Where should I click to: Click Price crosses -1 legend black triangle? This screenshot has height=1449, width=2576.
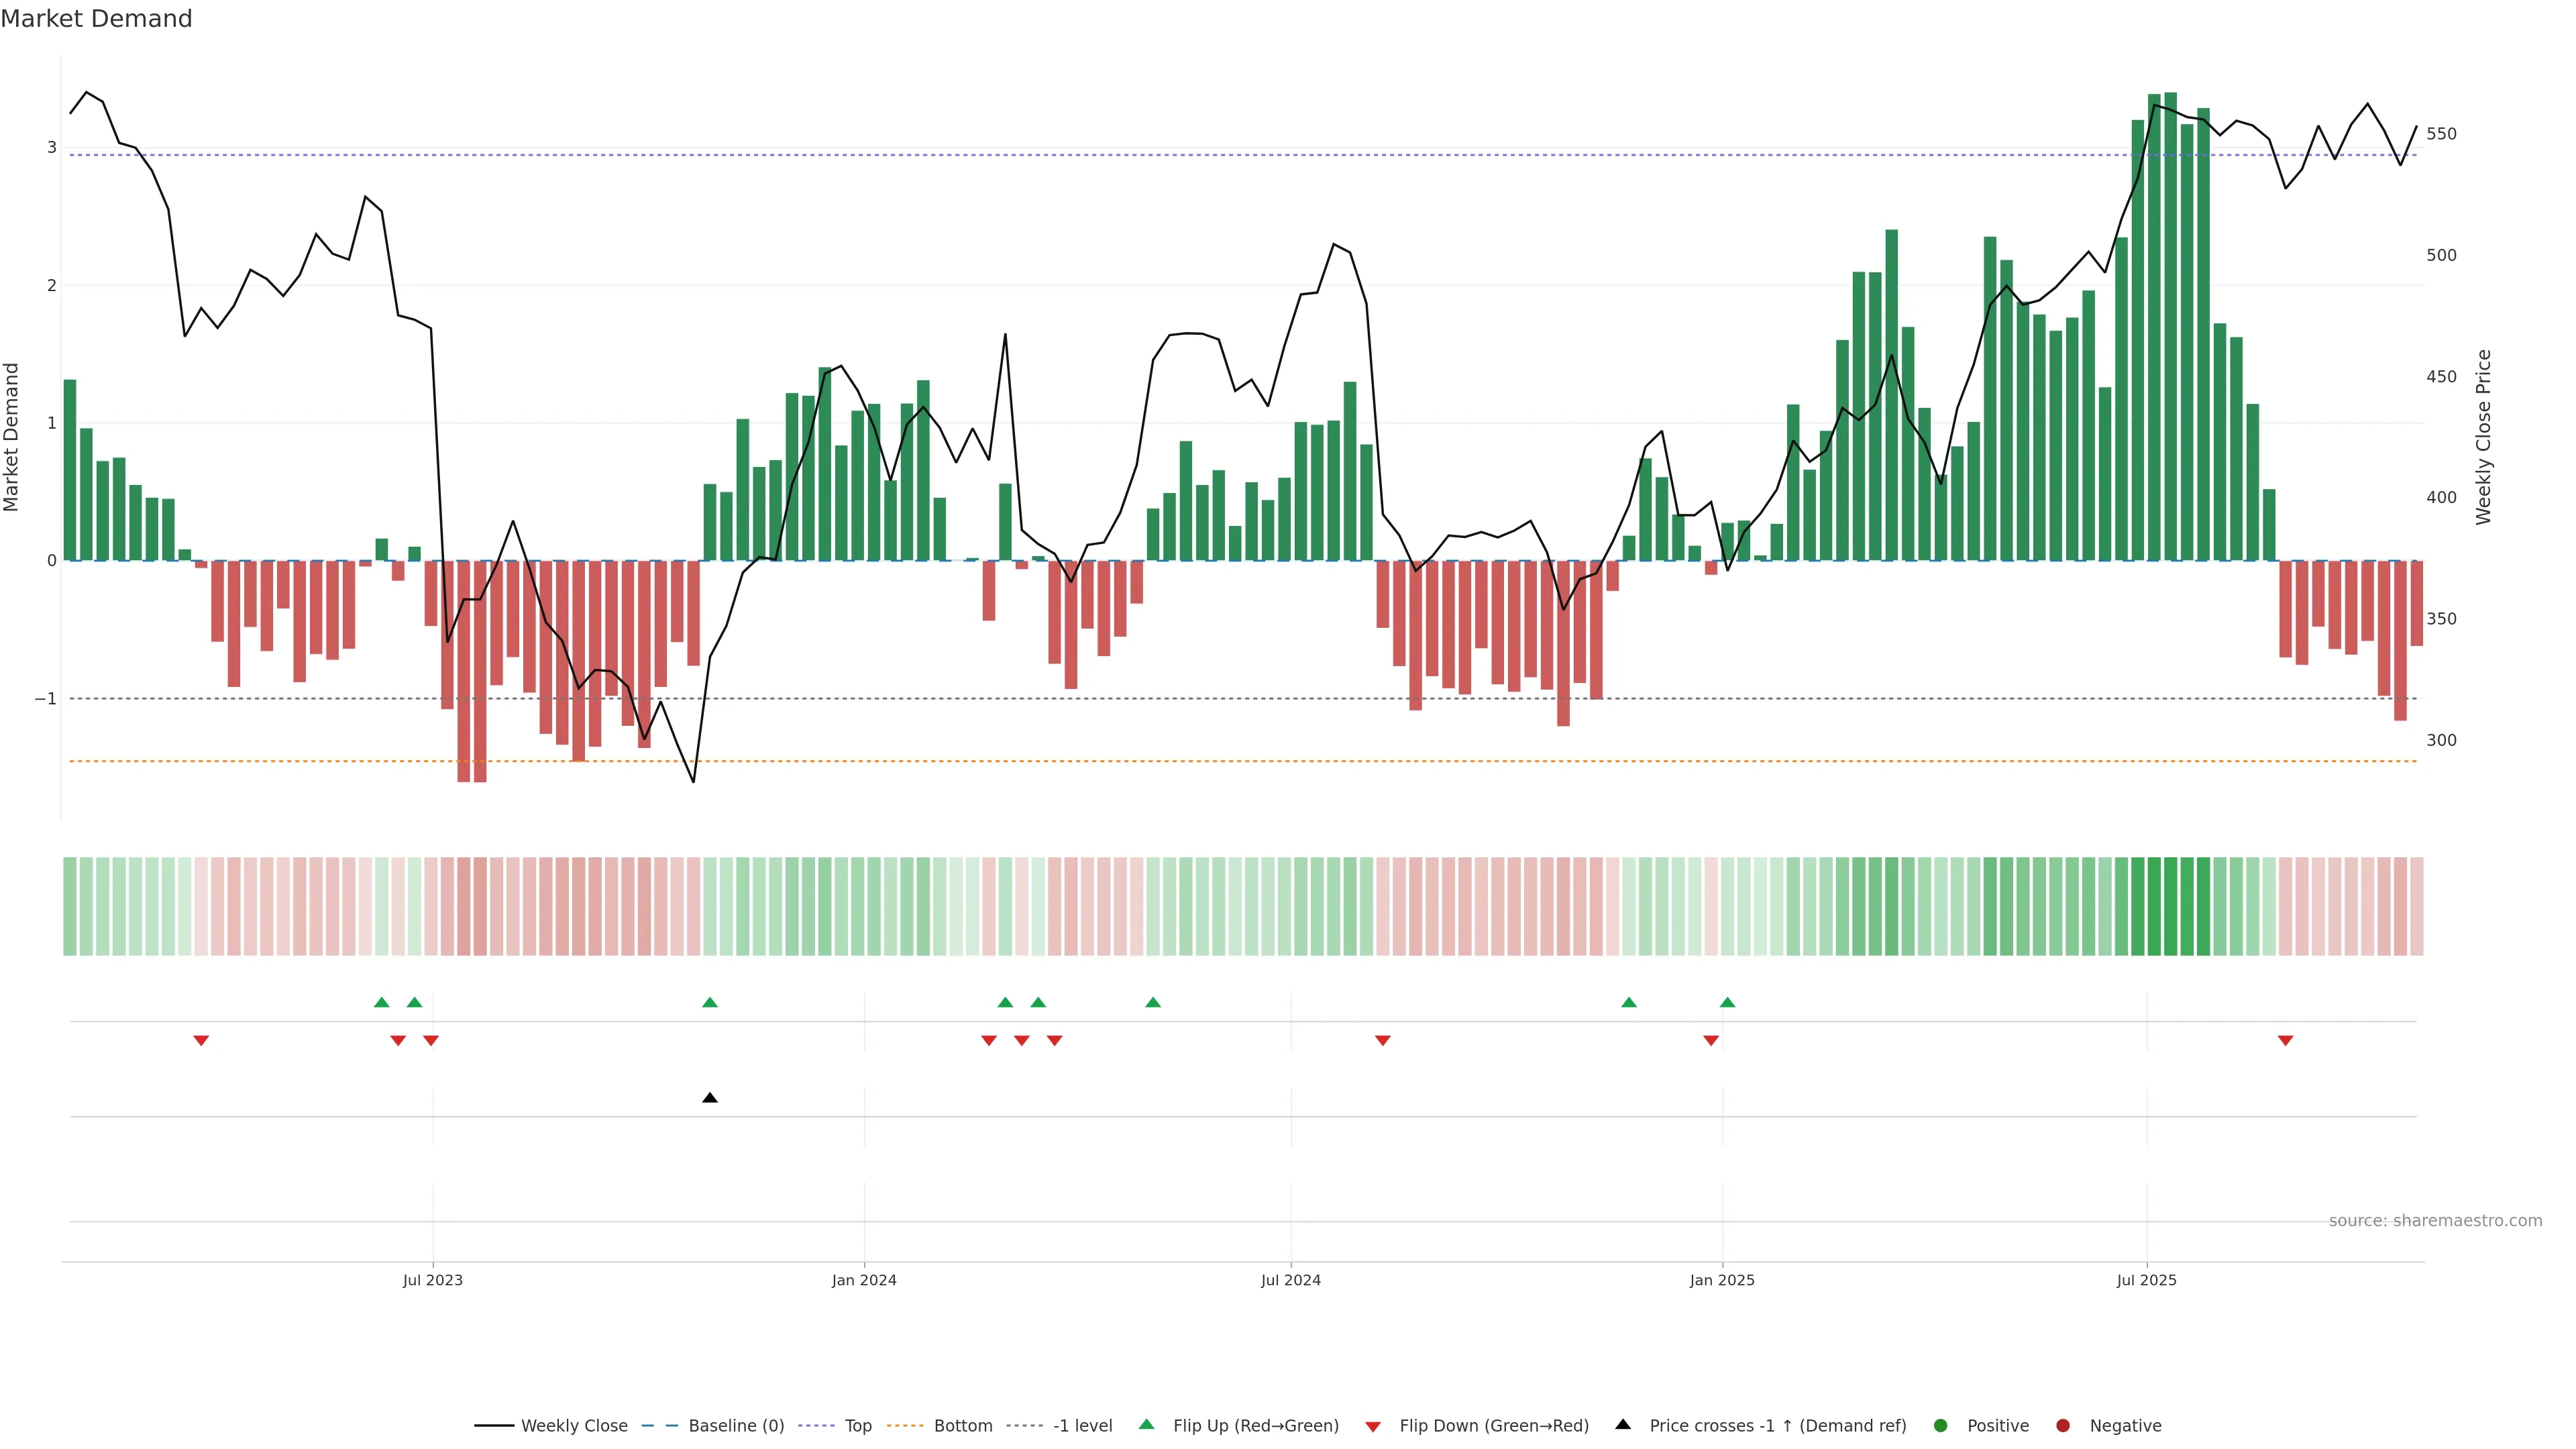pos(1623,1424)
